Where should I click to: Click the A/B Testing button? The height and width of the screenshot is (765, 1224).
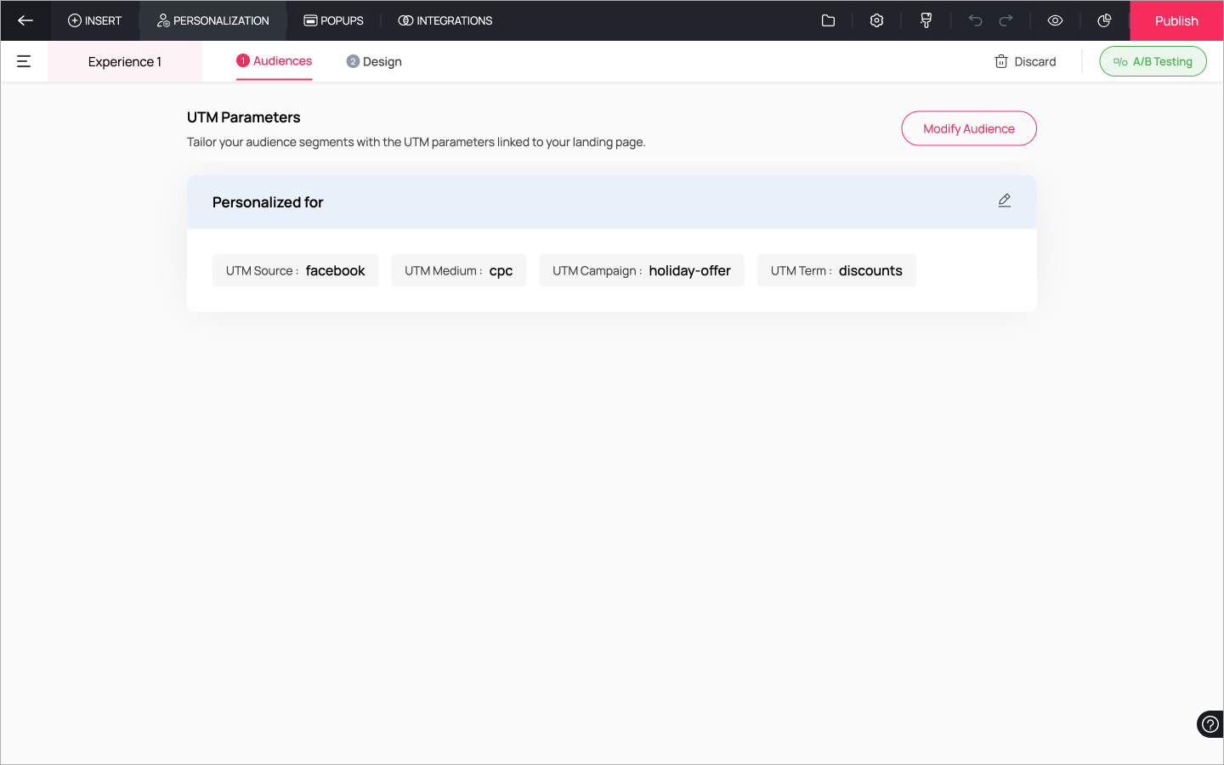1153,61
